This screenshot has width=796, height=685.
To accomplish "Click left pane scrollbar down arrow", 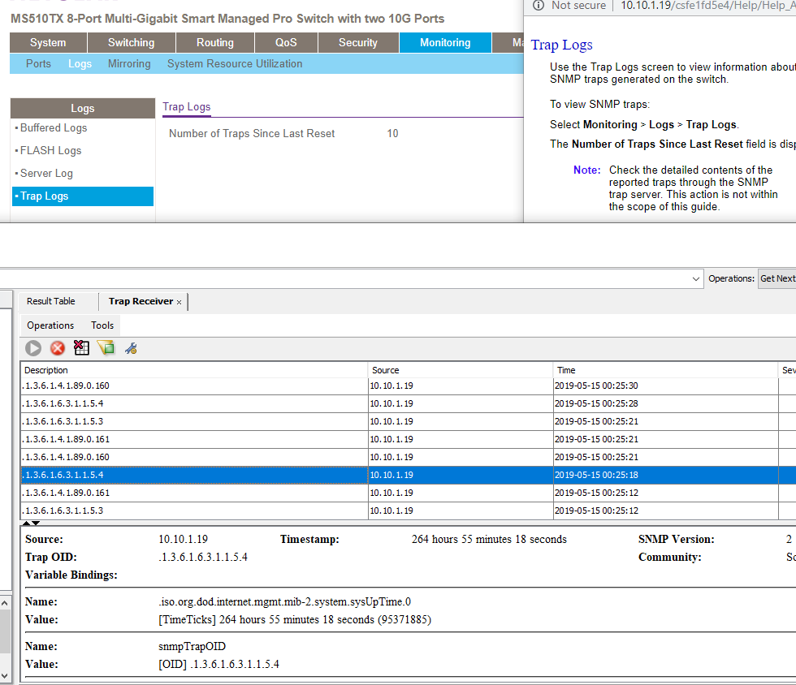I will [5, 675].
